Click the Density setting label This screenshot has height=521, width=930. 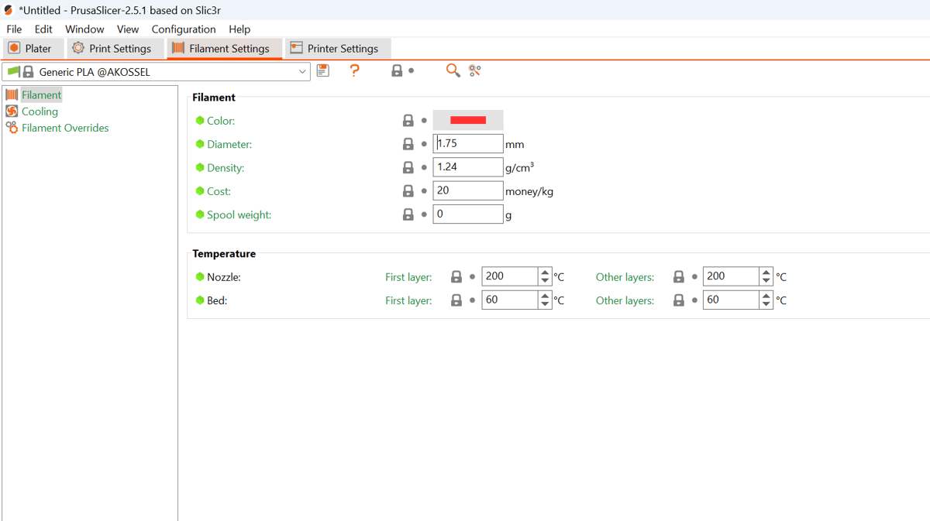tap(226, 167)
